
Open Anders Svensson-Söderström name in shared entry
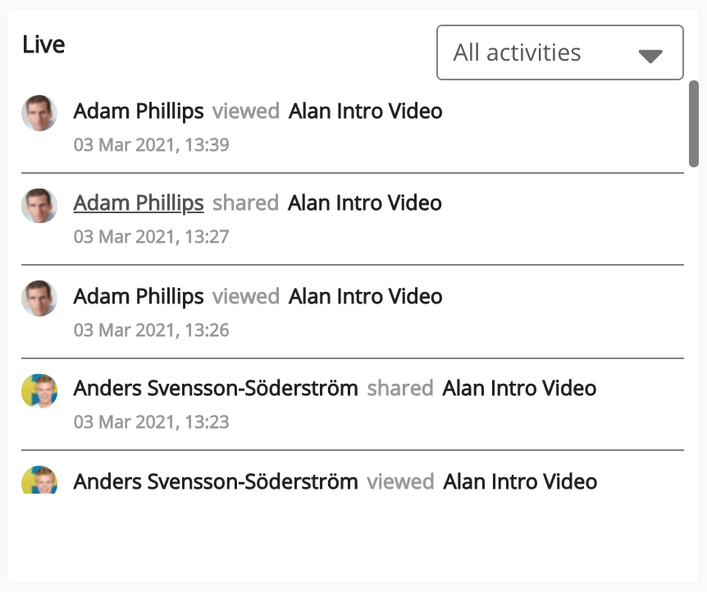(x=216, y=388)
